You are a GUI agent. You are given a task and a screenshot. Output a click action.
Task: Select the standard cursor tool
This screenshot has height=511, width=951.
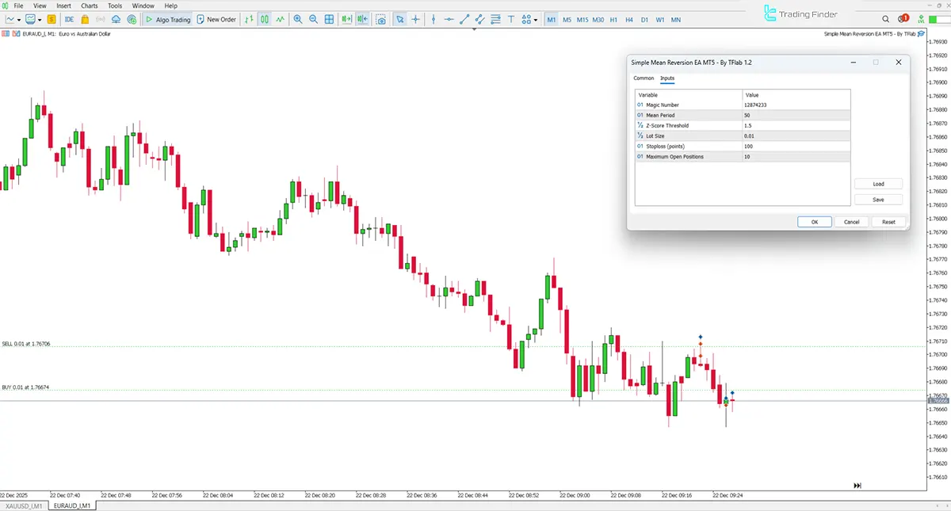point(400,19)
